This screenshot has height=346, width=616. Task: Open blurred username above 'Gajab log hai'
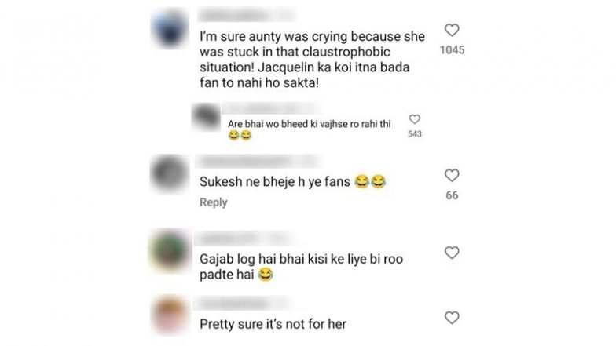(x=244, y=239)
